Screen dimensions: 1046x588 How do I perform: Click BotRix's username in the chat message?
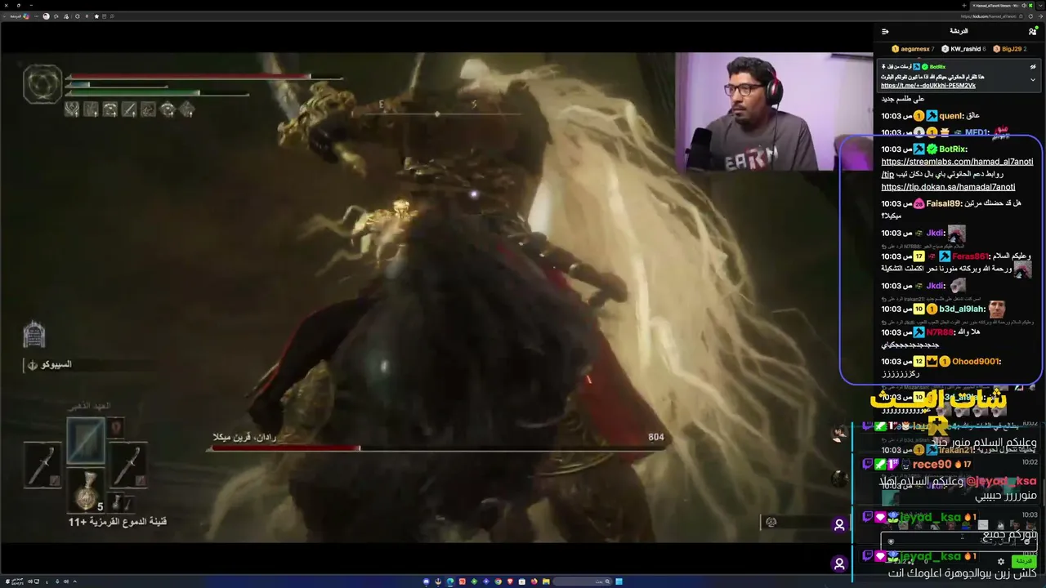953,149
